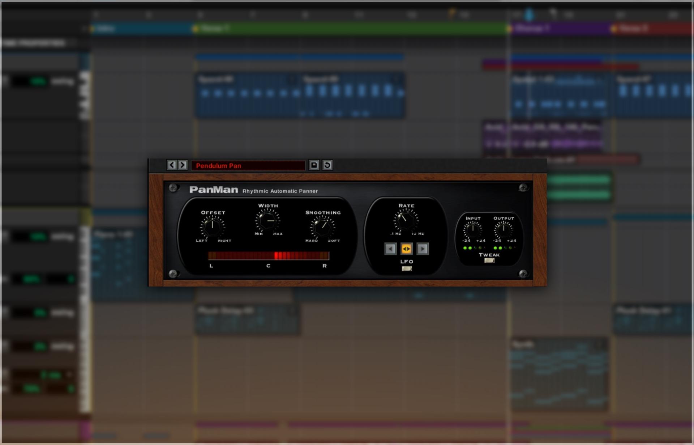Click the Rate knob
Viewport: 694px width, 445px height.
pos(406,220)
